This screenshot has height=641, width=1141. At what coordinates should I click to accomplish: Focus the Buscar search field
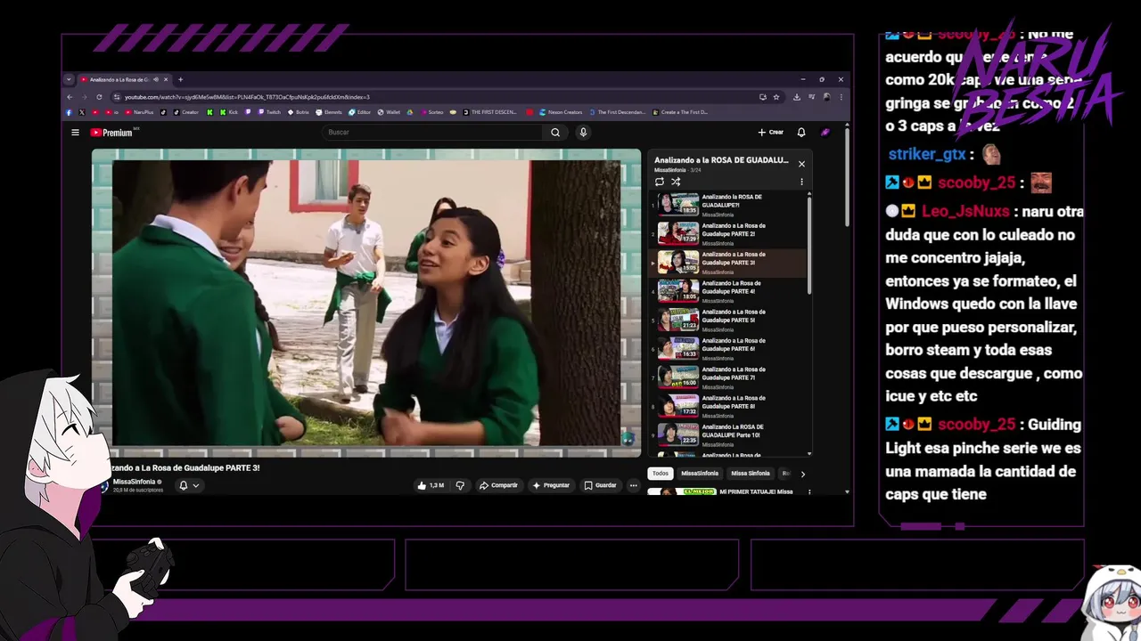coord(432,133)
